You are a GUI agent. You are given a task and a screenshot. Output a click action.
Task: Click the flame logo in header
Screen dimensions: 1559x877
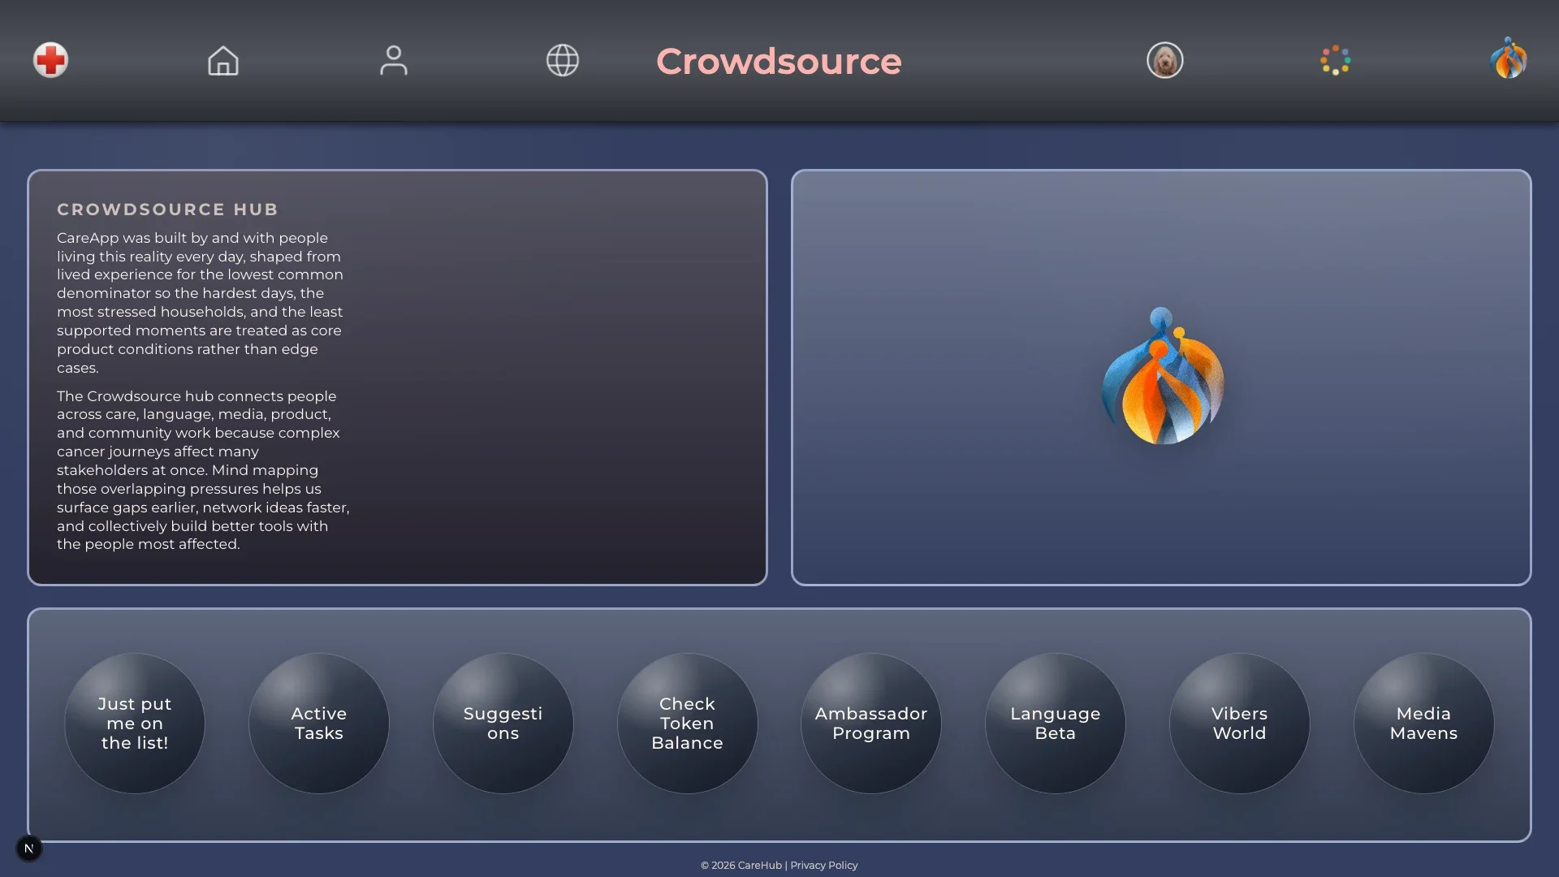(x=1509, y=58)
